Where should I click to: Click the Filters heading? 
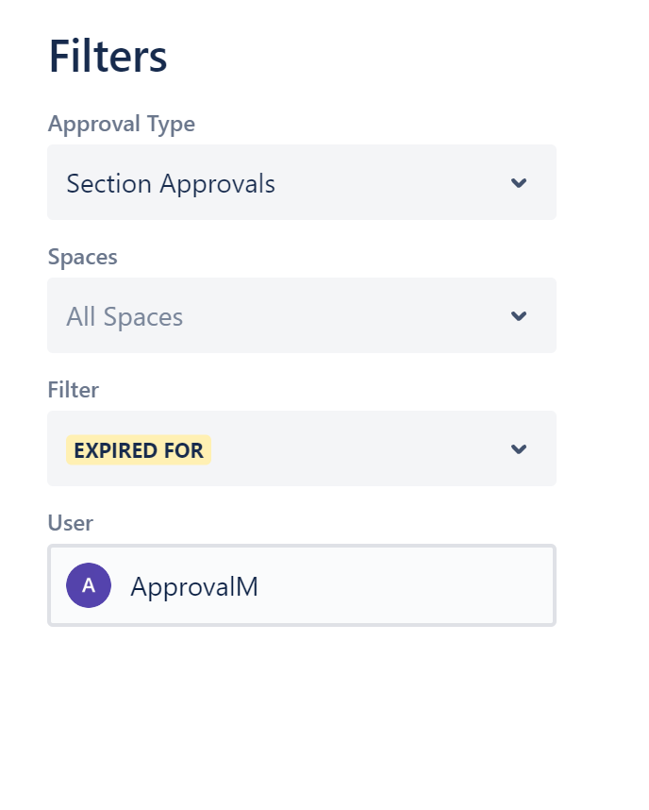[108, 57]
